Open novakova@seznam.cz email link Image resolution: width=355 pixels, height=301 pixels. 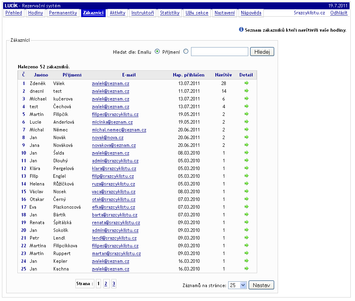tap(114, 145)
